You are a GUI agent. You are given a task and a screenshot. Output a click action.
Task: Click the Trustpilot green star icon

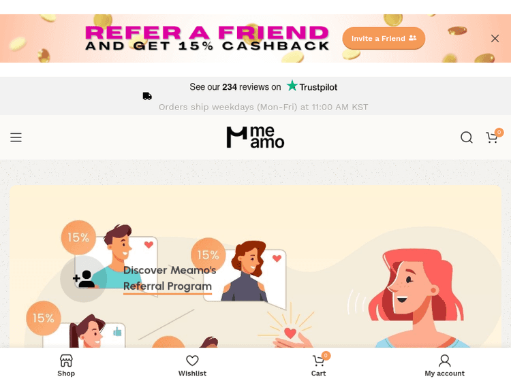click(x=292, y=86)
